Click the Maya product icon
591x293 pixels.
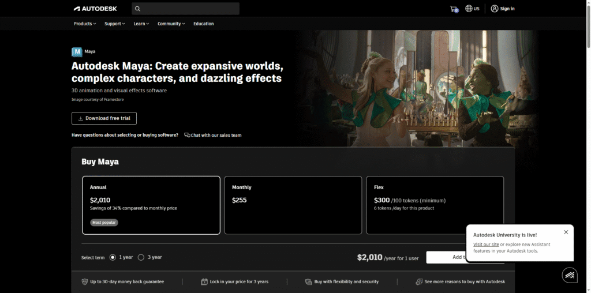(77, 51)
